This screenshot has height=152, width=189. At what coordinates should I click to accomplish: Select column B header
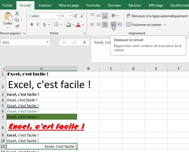[x=88, y=68]
